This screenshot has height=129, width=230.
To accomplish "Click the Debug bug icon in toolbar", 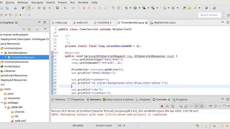I will 126,8.
